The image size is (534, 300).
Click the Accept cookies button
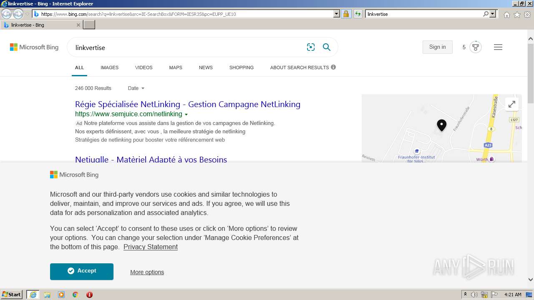point(82,271)
